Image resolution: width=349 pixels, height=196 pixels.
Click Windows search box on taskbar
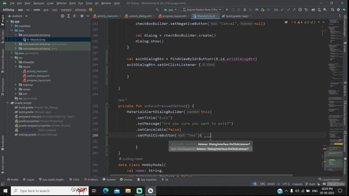[x=50, y=191]
